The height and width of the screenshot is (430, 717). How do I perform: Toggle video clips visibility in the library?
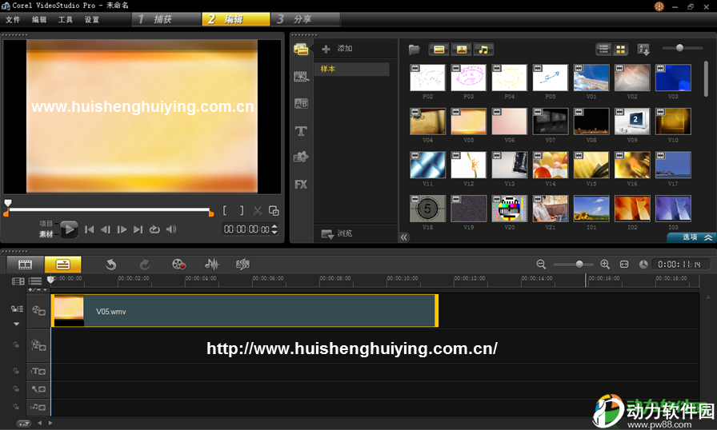[439, 50]
